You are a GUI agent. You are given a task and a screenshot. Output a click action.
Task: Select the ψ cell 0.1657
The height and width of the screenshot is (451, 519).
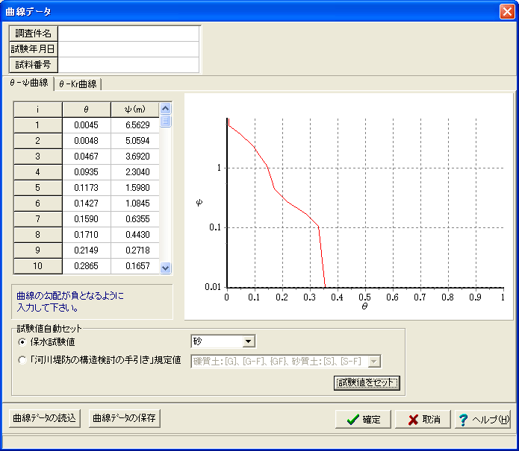135,266
